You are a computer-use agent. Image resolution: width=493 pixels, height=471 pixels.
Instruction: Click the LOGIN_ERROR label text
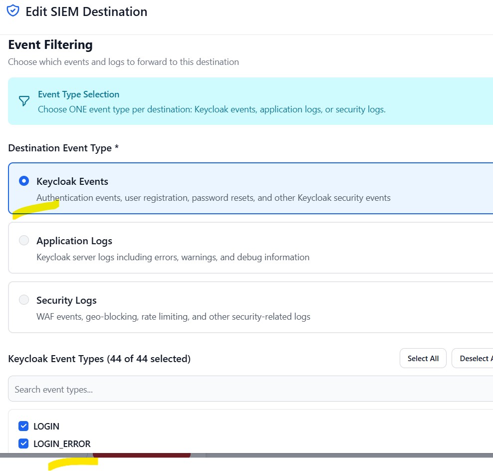tap(62, 444)
